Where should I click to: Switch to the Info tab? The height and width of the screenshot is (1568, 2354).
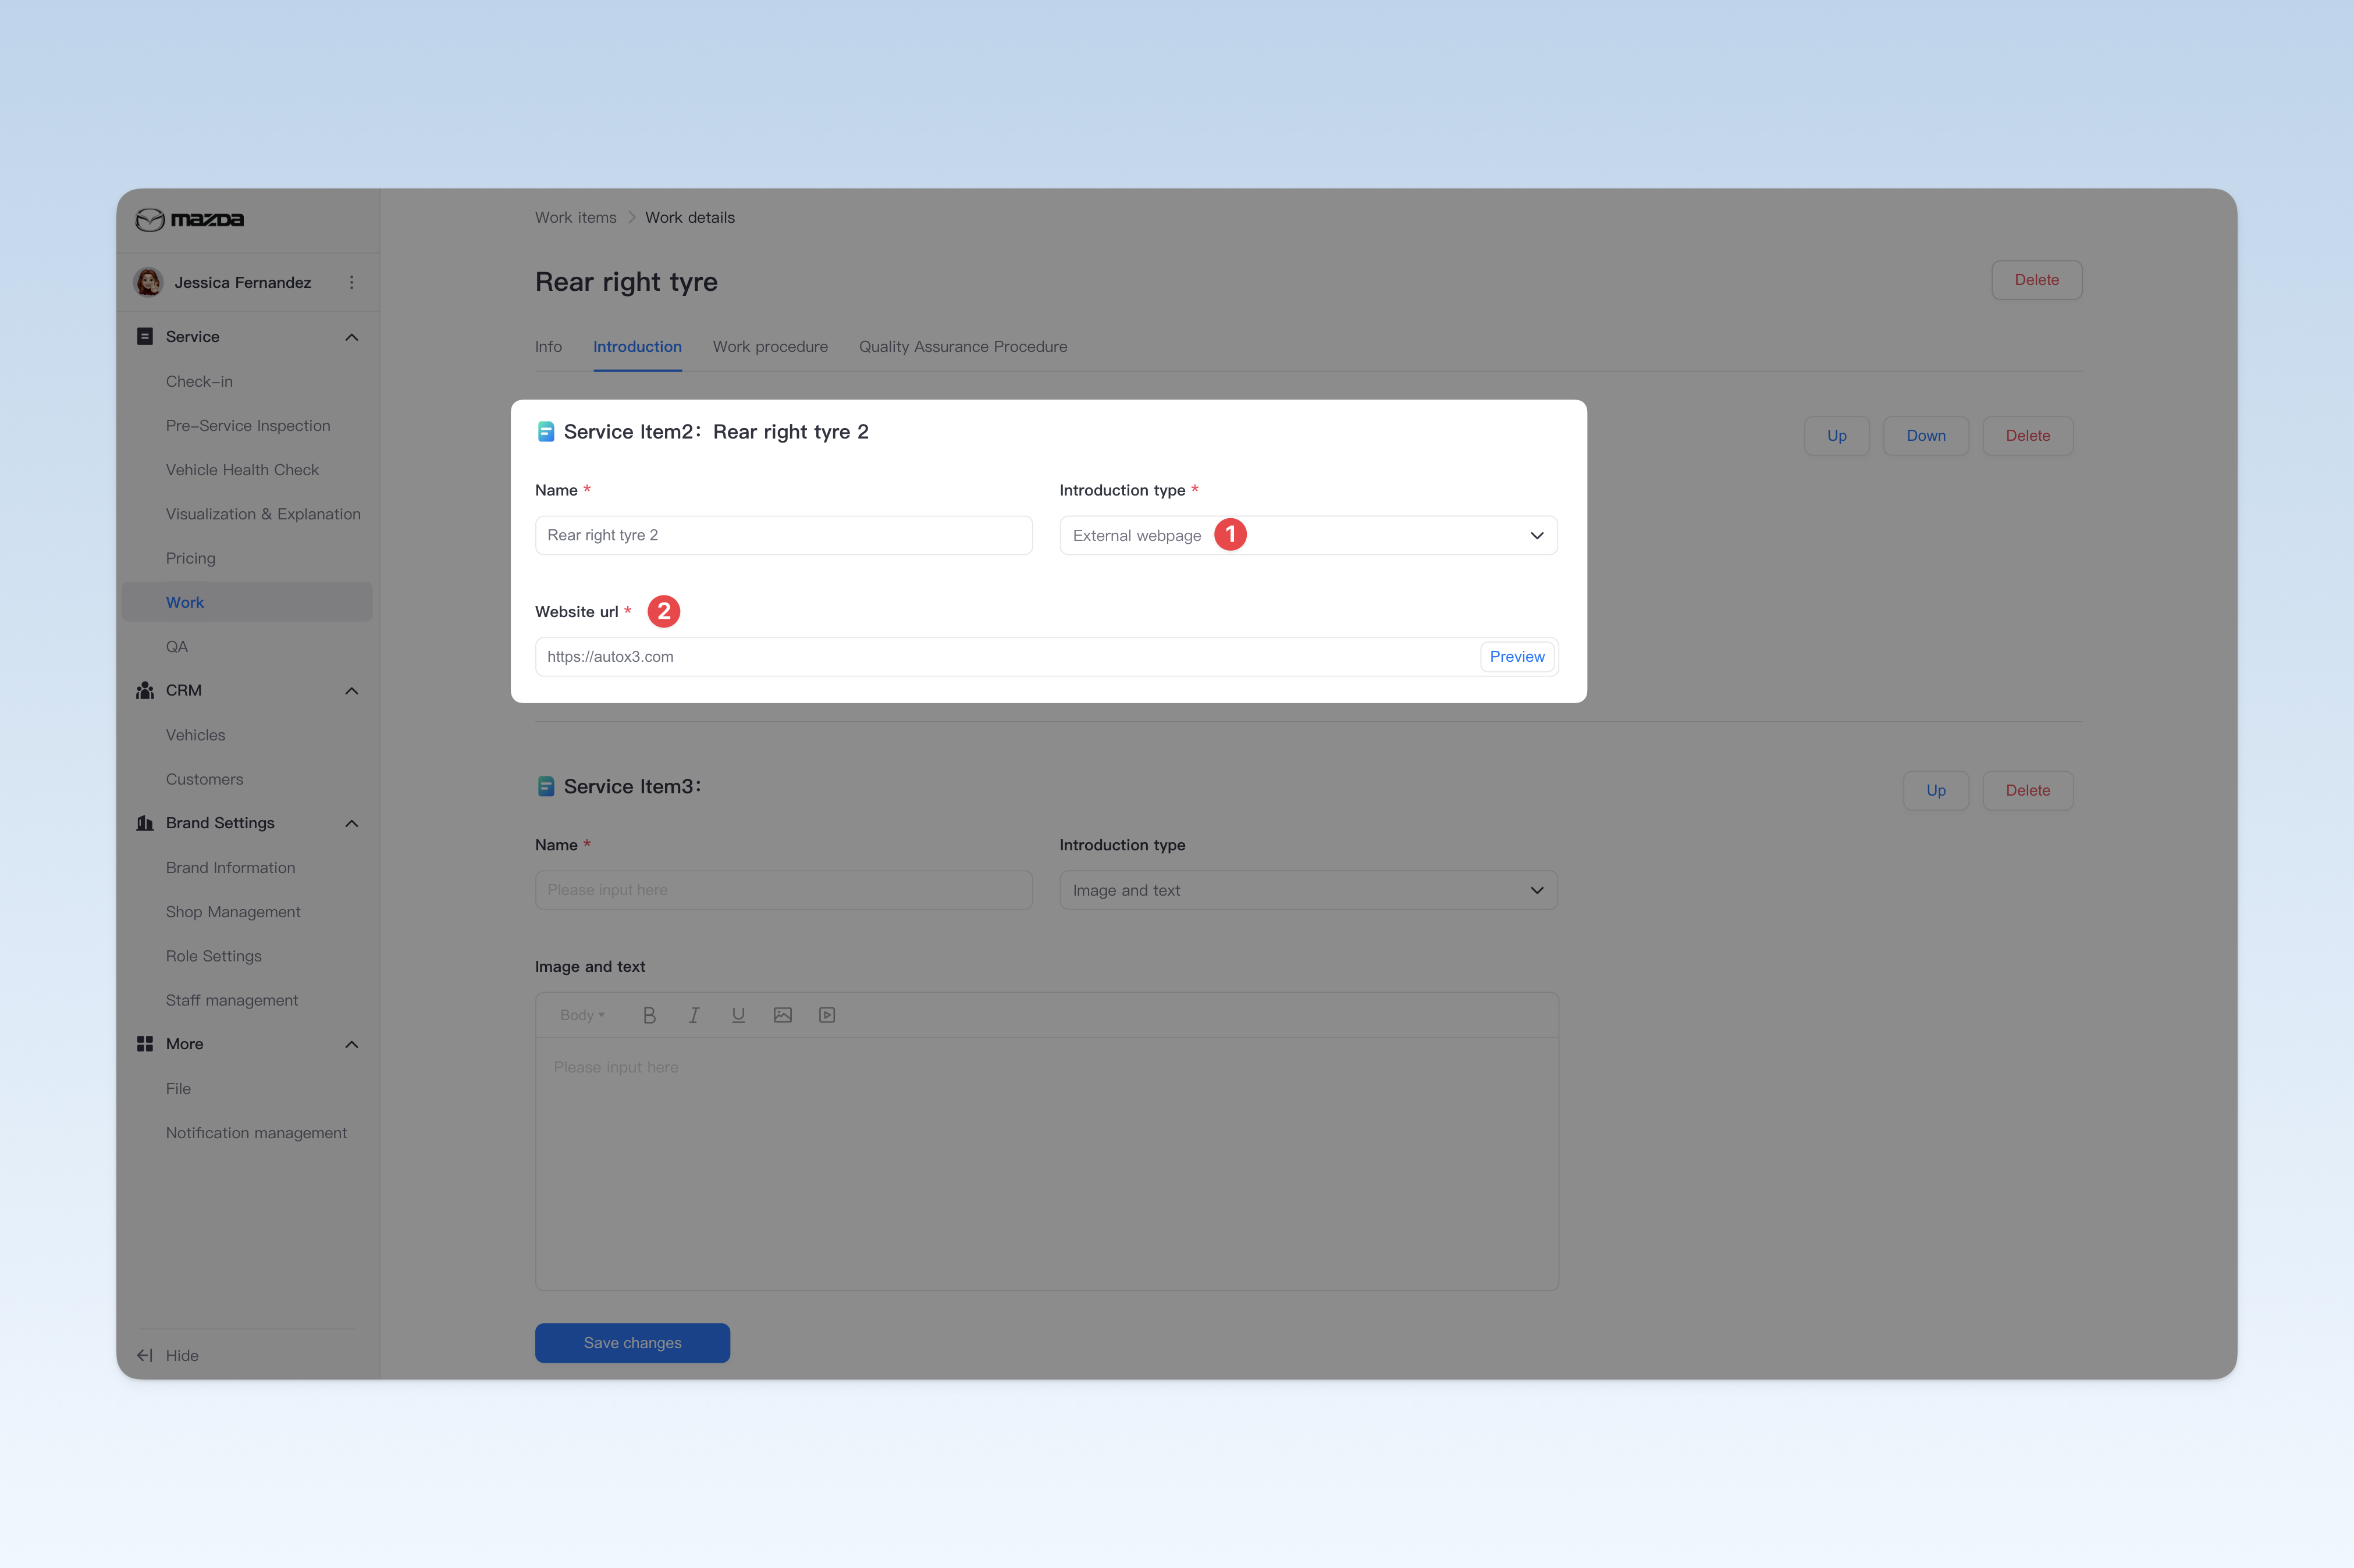click(x=548, y=346)
